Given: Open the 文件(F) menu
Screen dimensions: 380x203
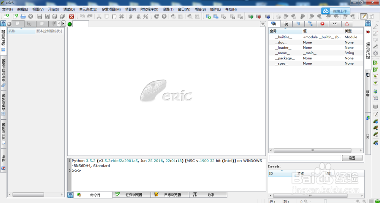Looking at the screenshot, I should (x=7, y=9).
